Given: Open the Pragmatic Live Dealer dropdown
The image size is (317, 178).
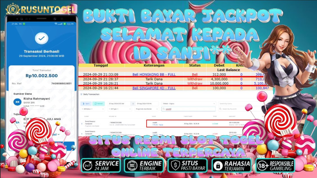Looking at the screenshot, I should [x=147, y=109].
